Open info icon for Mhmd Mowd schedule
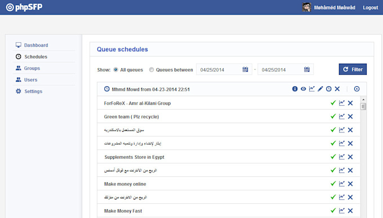The width and height of the screenshot is (383, 218). [295, 88]
